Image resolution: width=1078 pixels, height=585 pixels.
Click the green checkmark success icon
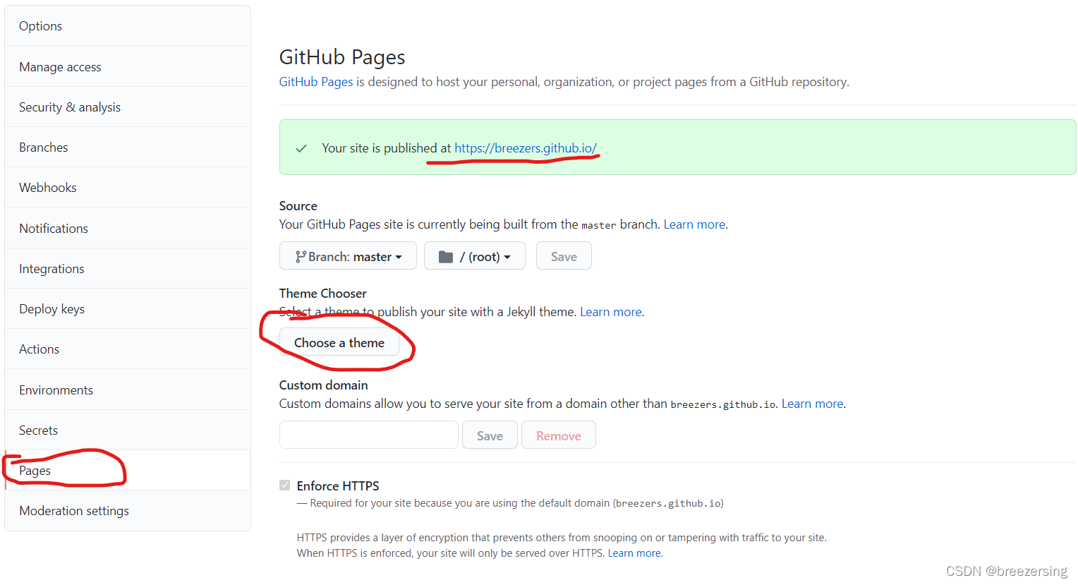pyautogui.click(x=301, y=148)
